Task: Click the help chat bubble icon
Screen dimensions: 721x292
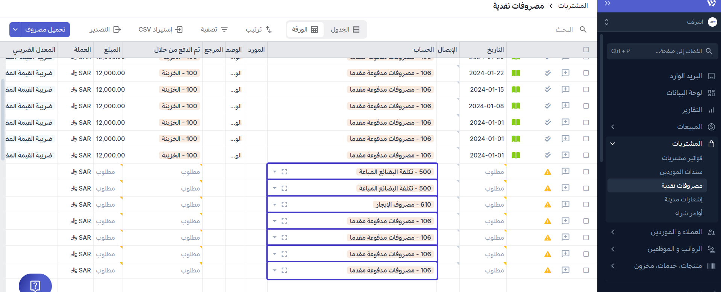Action: pyautogui.click(x=35, y=285)
